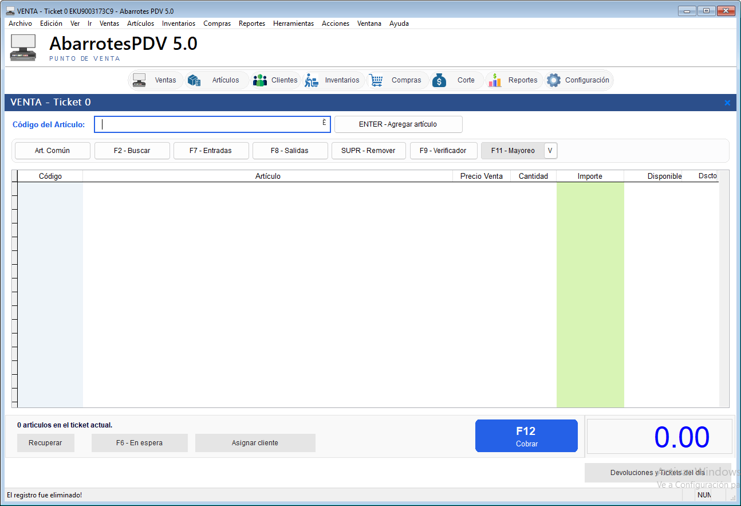Focus the Código del Artículo input field
This screenshot has width=741, height=506.
(x=212, y=124)
